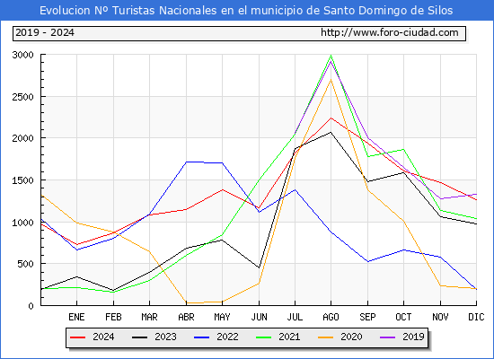
Task: Click the black 2023 line dip at JUN
Action: (x=259, y=267)
